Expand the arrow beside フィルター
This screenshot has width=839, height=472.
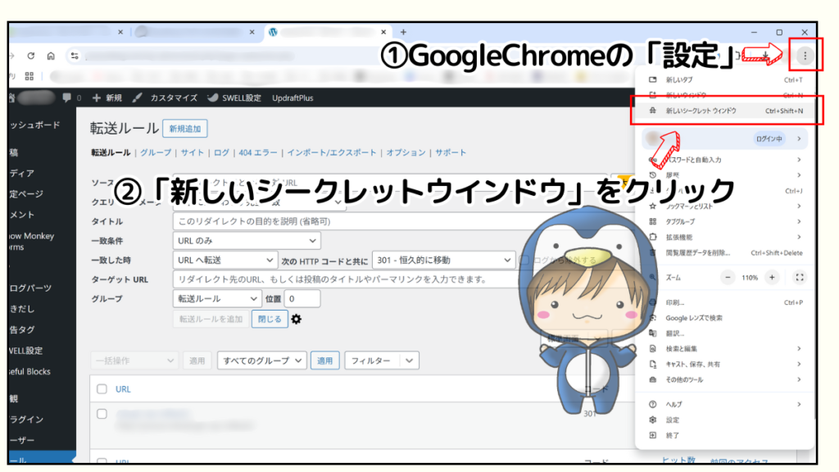[x=410, y=361]
